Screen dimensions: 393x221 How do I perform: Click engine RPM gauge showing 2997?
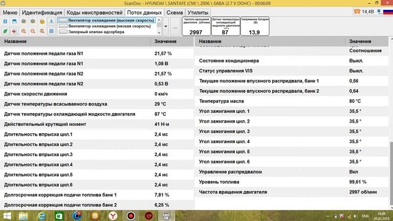coord(196,26)
